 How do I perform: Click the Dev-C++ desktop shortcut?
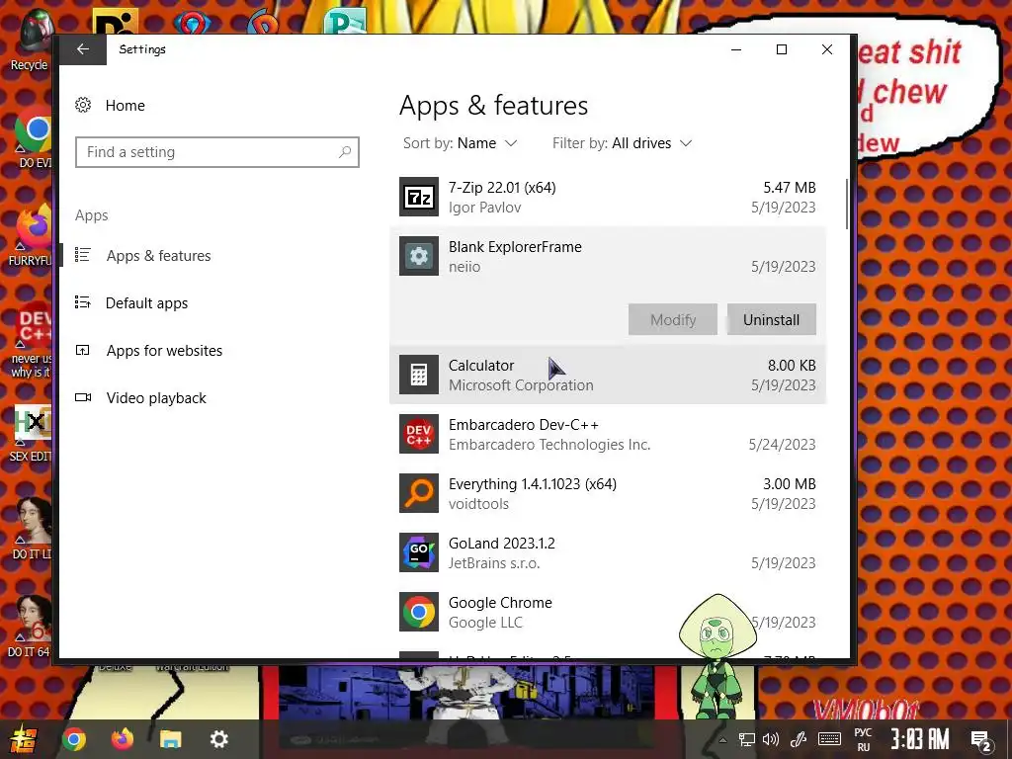coord(33,339)
